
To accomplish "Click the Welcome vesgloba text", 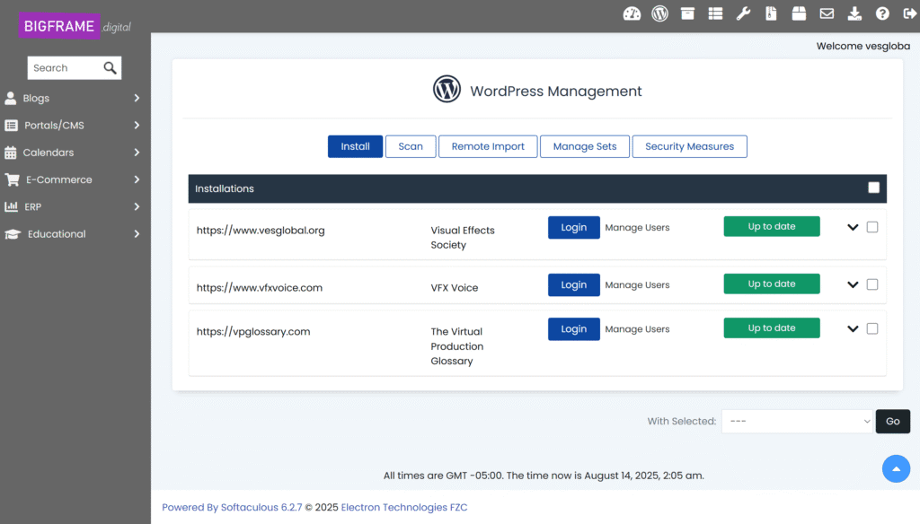I will [863, 47].
